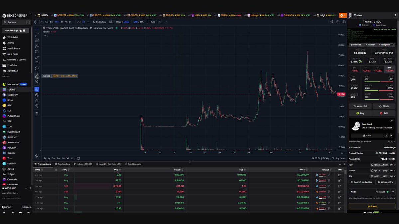Select the Ethereum chain
Image resolution: width=399 pixels, height=224 pixels.
(13, 95)
